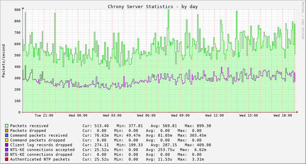306x164 pixels.
Task: Click the Max: 6.62m value
Action: 193,150
